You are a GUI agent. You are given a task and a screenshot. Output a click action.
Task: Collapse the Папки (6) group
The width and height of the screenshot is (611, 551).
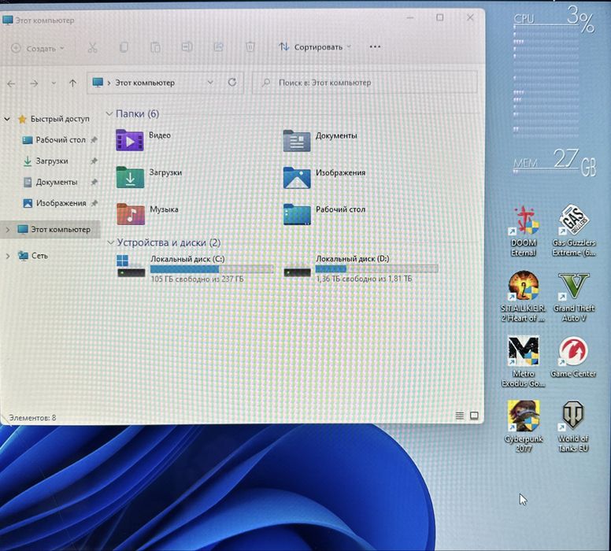pos(109,114)
